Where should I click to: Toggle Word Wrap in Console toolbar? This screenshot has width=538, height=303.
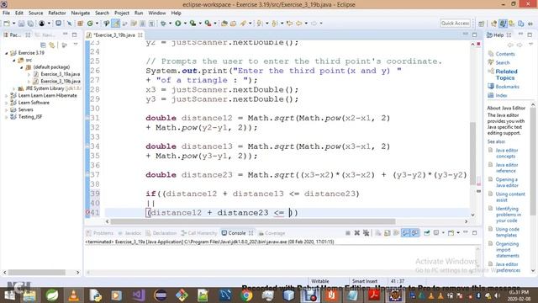[x=396, y=233]
